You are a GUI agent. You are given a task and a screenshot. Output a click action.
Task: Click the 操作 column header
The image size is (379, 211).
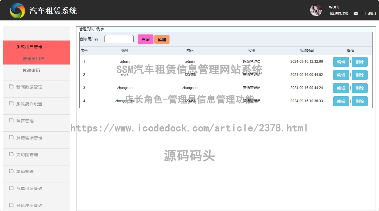[350, 51]
